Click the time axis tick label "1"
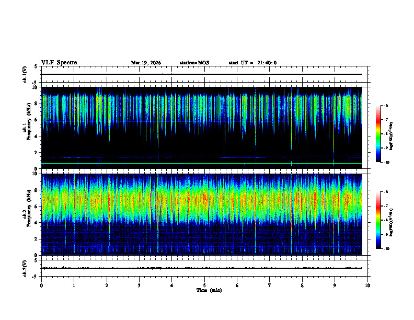414x320 pixels. pyautogui.click(x=74, y=285)
